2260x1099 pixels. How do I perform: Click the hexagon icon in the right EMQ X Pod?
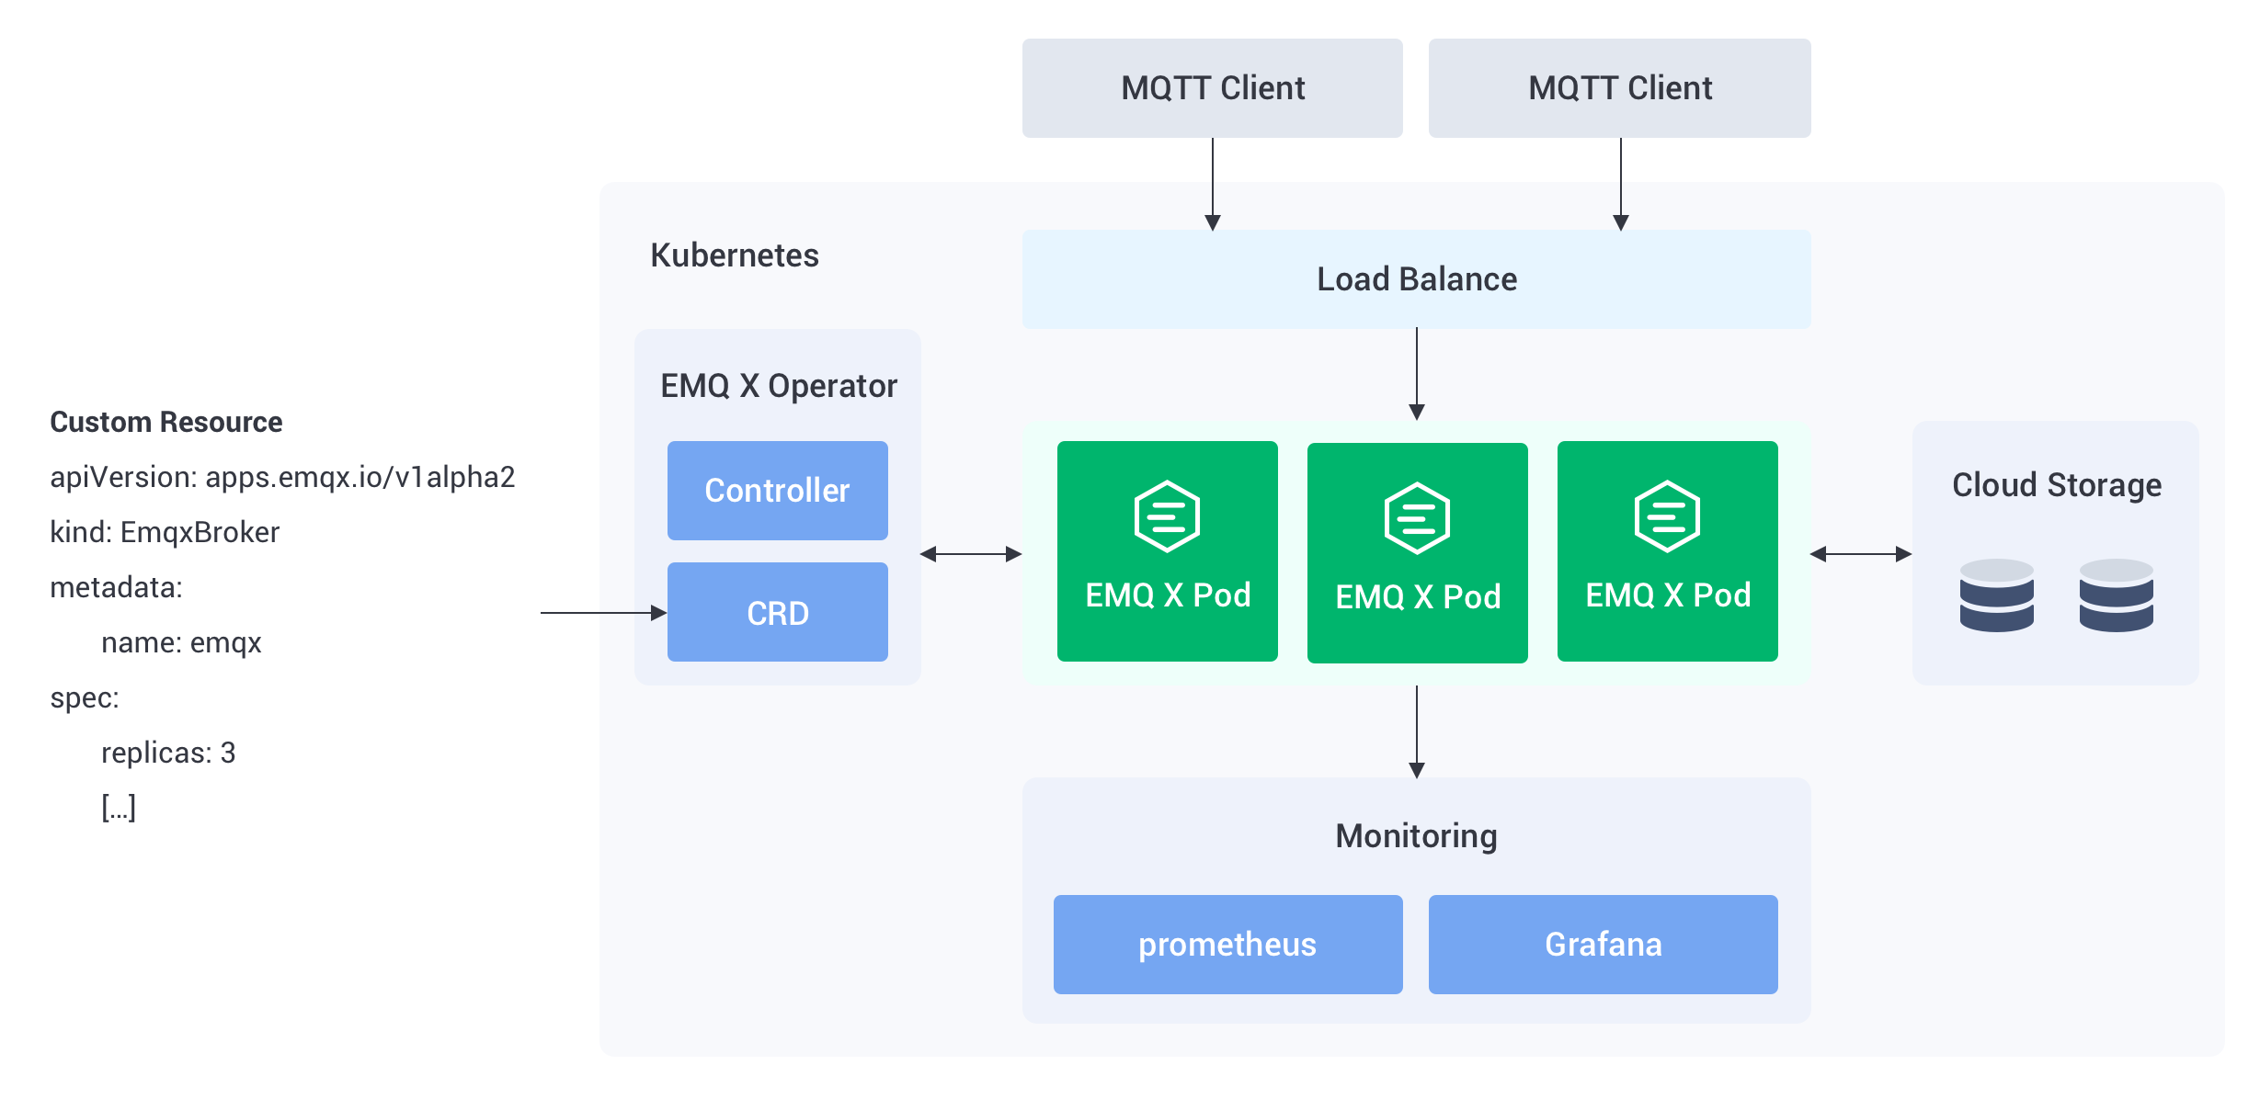[x=1667, y=516]
